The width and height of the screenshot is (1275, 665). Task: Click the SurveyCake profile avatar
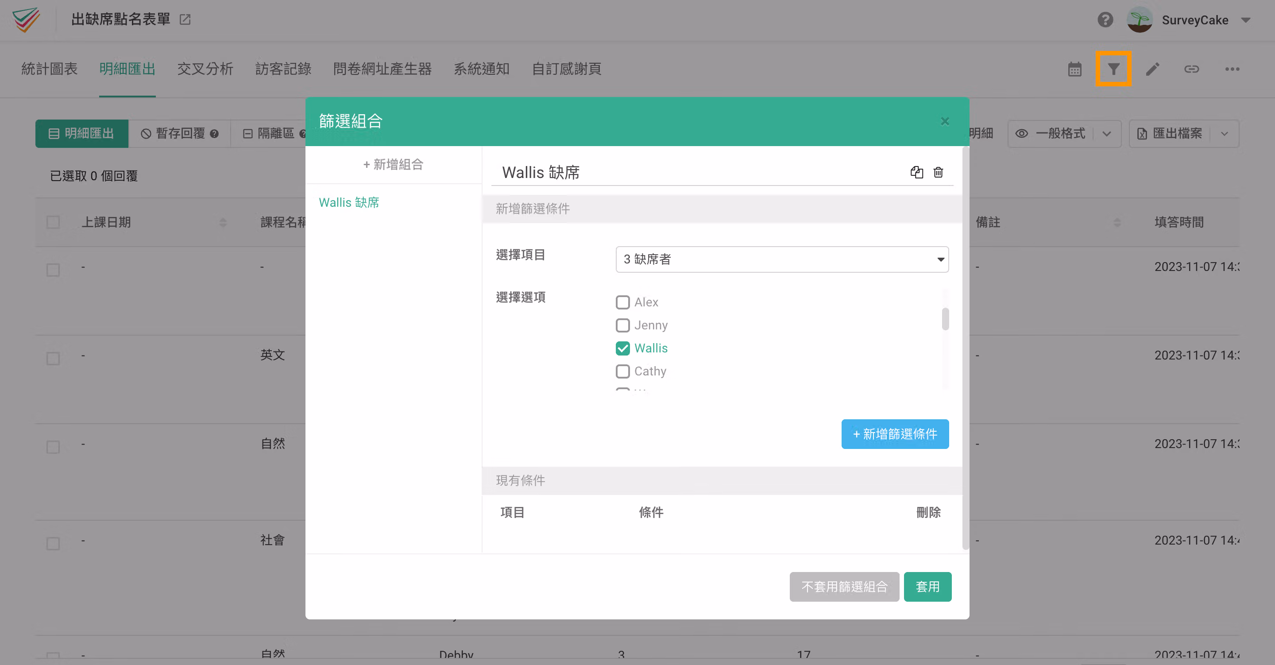click(x=1140, y=20)
